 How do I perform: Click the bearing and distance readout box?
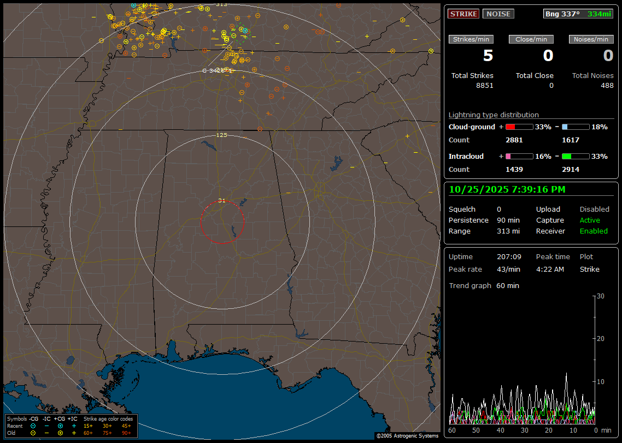click(578, 14)
